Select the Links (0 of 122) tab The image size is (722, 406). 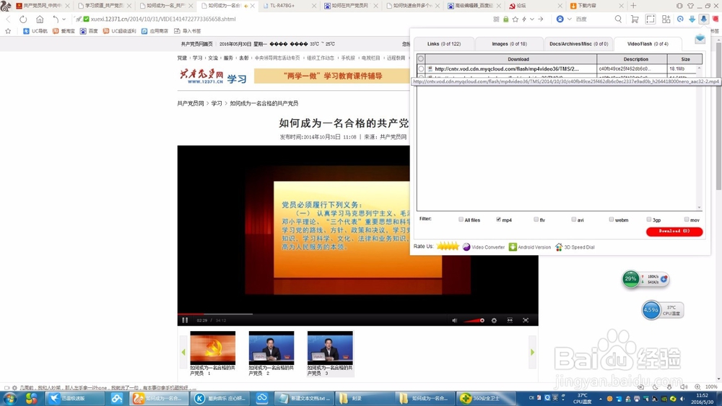click(x=443, y=44)
